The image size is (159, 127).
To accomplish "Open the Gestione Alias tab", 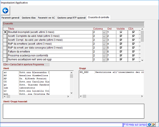I will pyautogui.click(x=29, y=18).
